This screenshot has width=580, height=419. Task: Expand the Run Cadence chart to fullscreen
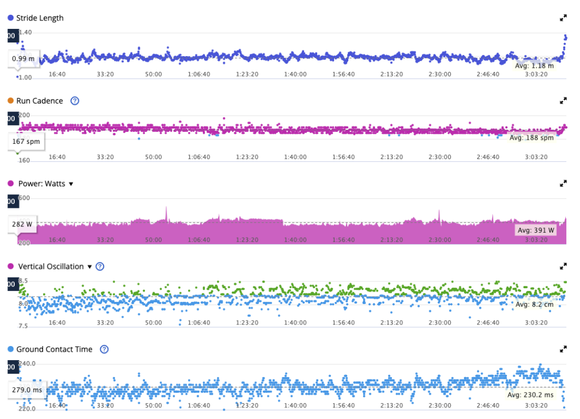coord(563,101)
